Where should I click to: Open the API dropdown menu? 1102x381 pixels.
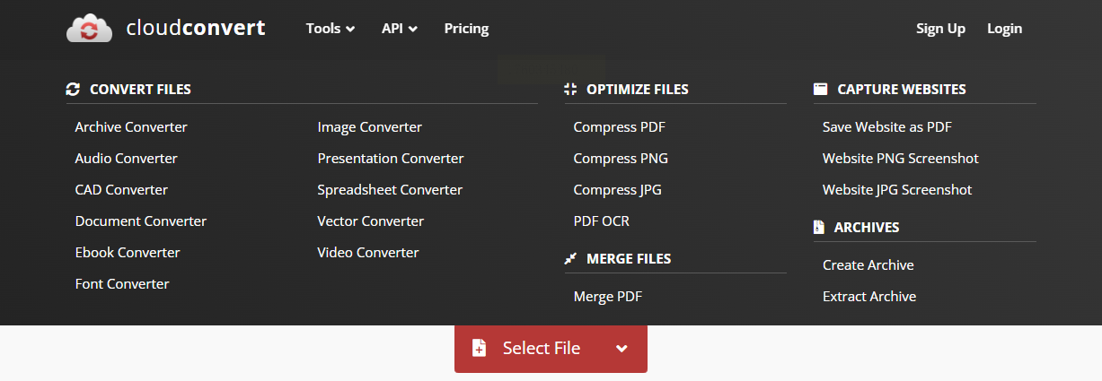399,29
